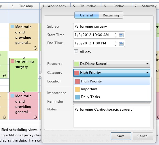This screenshot has width=159, height=145.
Task: Open the Start Time calendar picker icon
Action: (121, 35)
